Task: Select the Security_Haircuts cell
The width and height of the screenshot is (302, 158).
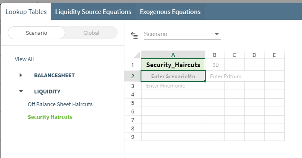Action: pyautogui.click(x=173, y=65)
